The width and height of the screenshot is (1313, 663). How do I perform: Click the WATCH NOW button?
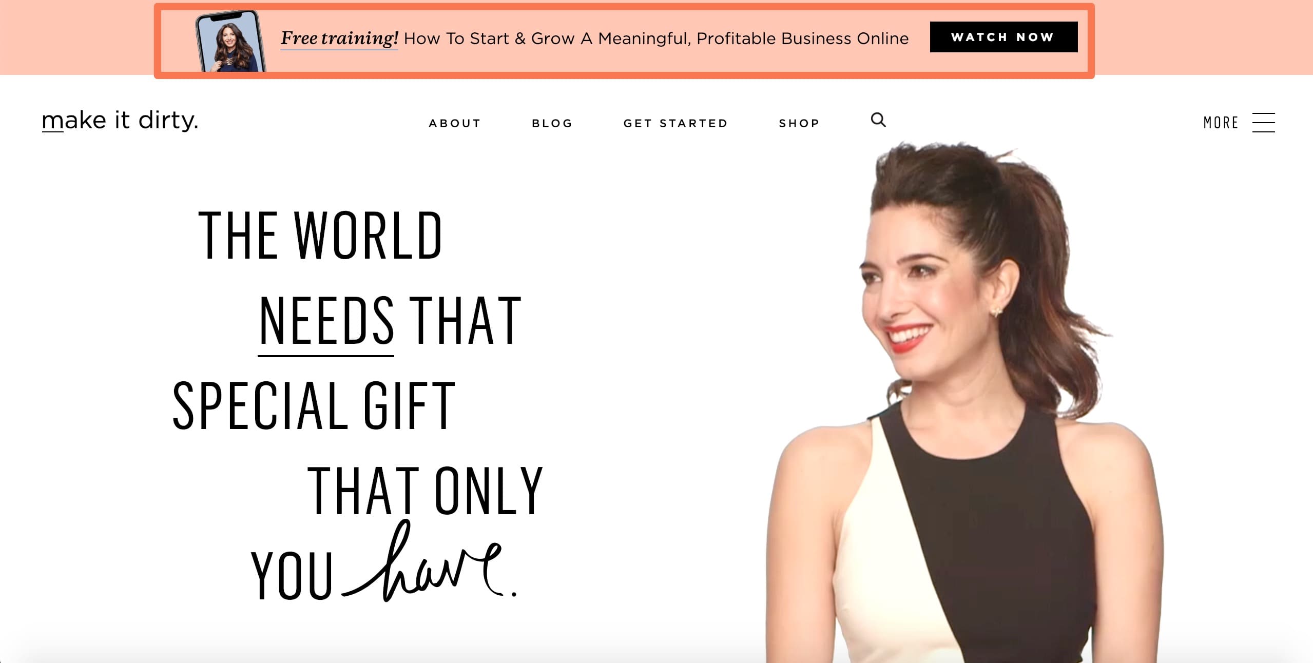coord(1003,37)
